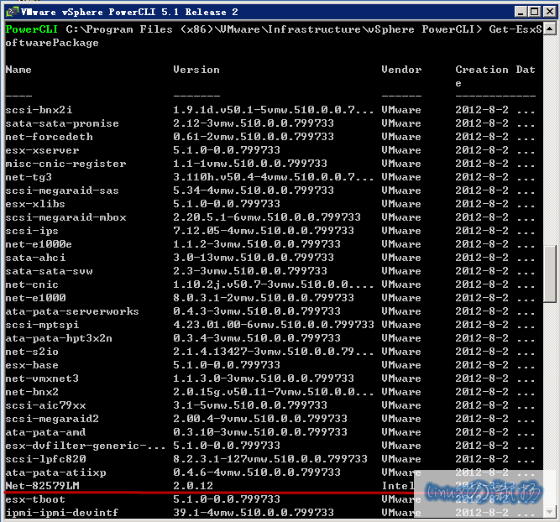The image size is (560, 522).
Task: Click version 2.0.12 of Net-82579LM
Action: click(x=193, y=486)
